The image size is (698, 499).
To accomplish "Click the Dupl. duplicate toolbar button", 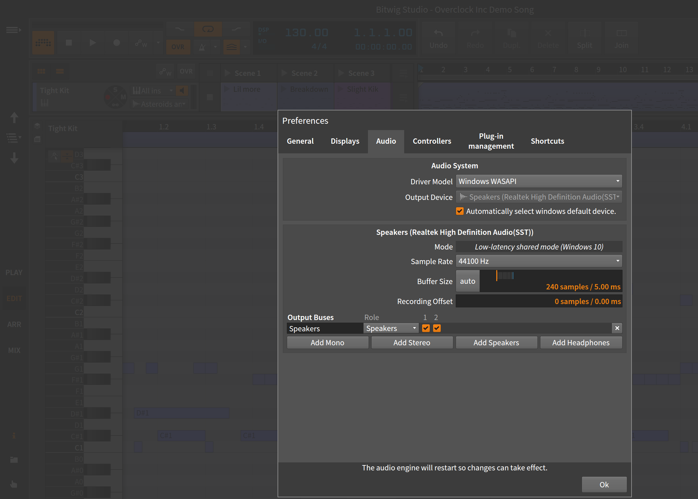I will point(512,38).
